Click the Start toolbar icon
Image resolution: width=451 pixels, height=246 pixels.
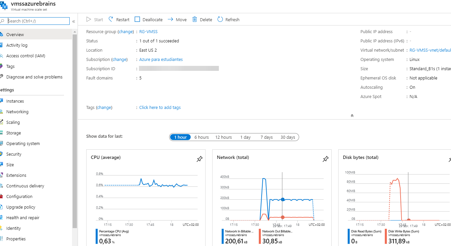coord(89,20)
